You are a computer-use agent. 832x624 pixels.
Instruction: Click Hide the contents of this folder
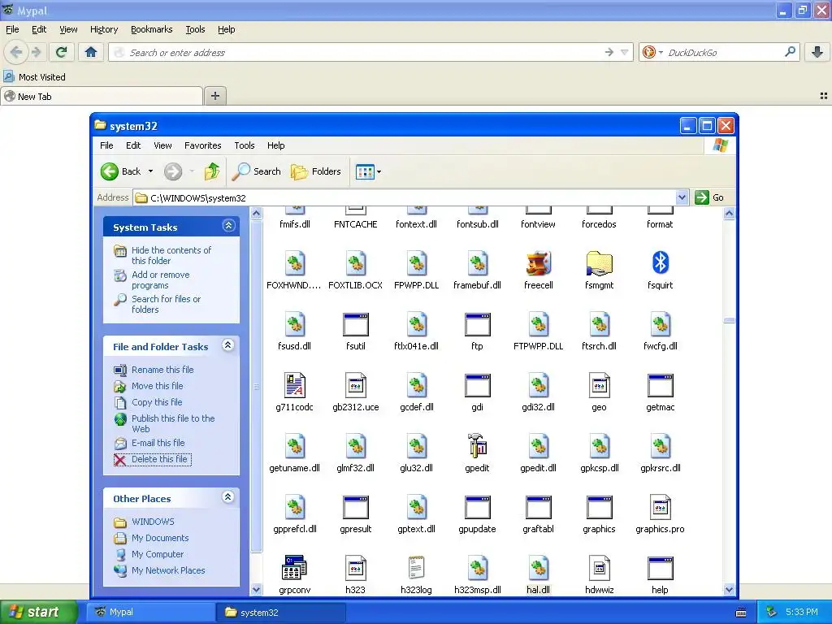click(x=171, y=255)
